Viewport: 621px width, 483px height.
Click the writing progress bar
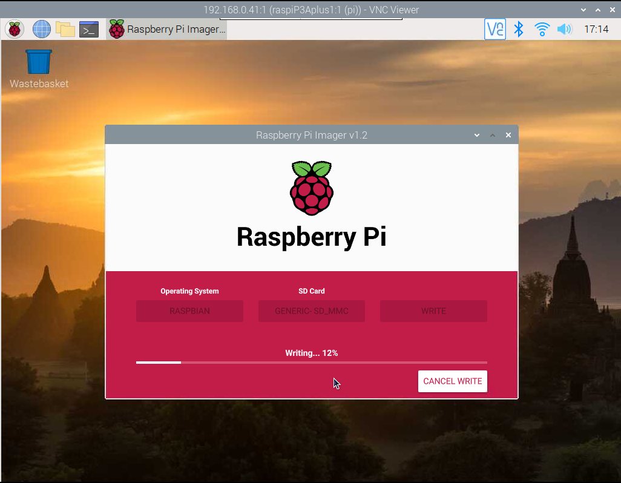pos(312,362)
